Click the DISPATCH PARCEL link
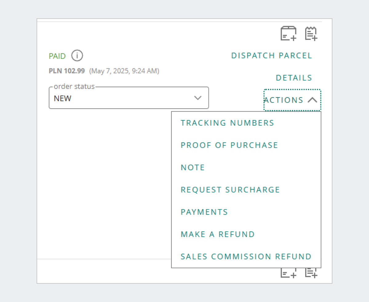The image size is (369, 302). coord(272,56)
